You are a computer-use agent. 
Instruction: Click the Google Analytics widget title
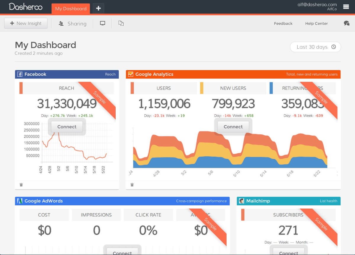click(154, 74)
